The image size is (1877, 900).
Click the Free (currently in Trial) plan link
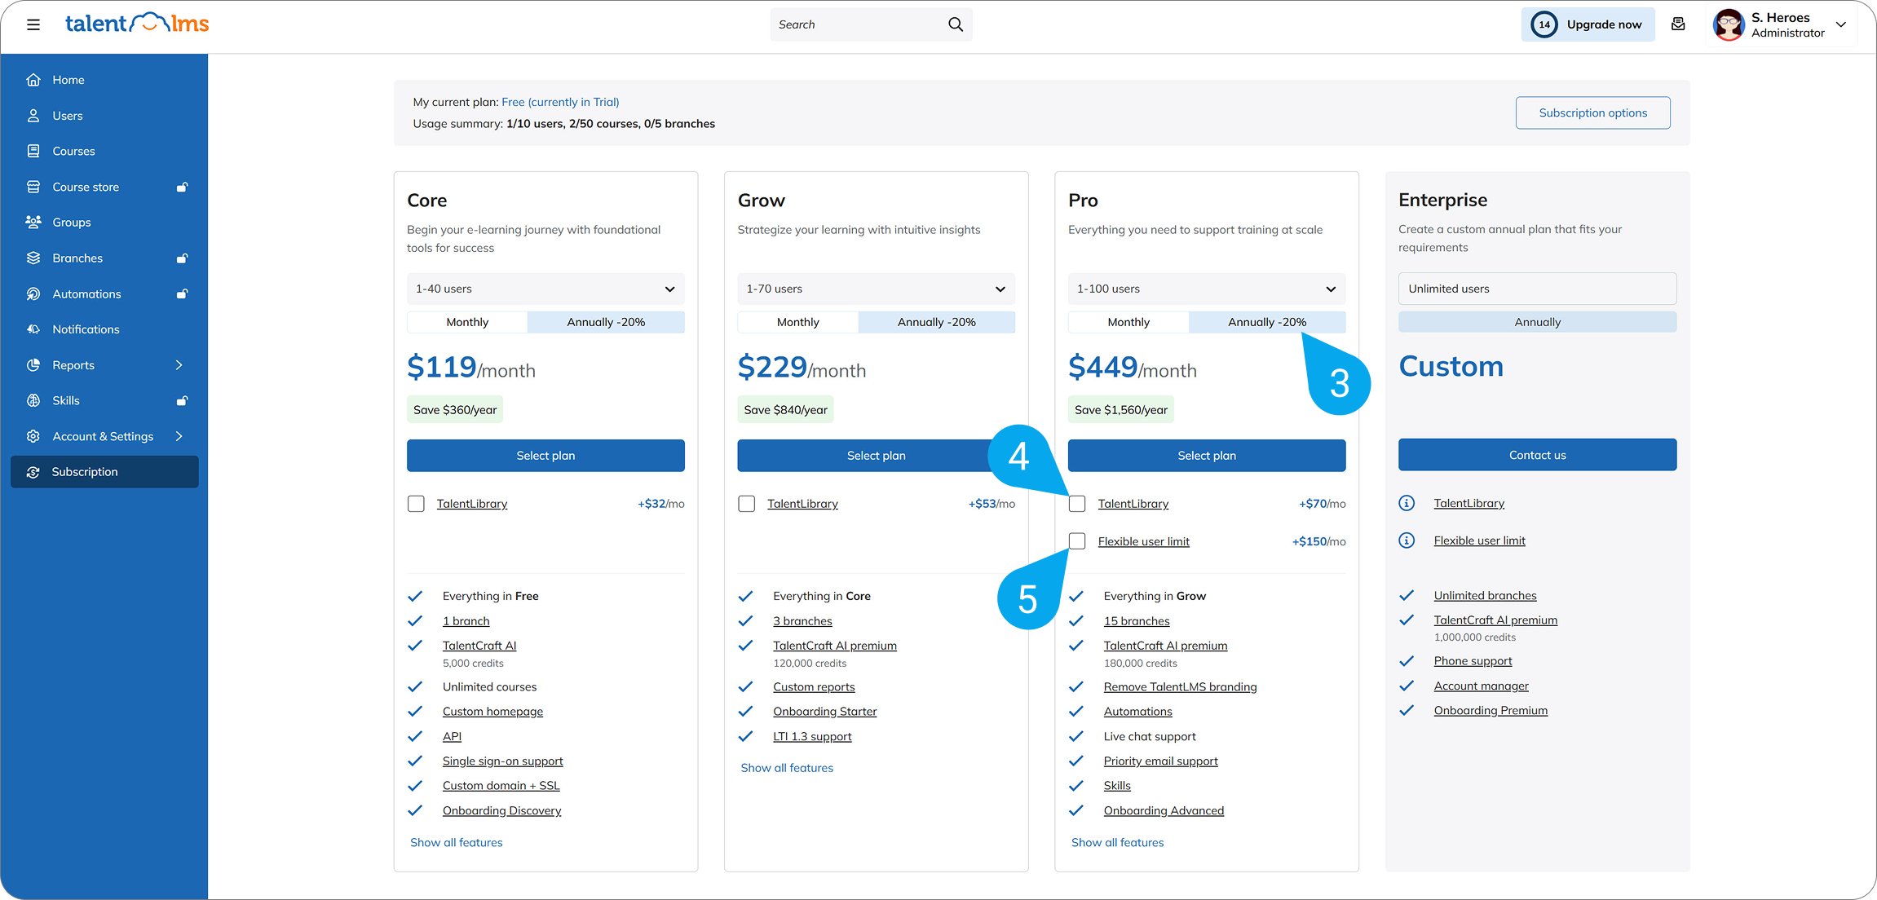[560, 102]
